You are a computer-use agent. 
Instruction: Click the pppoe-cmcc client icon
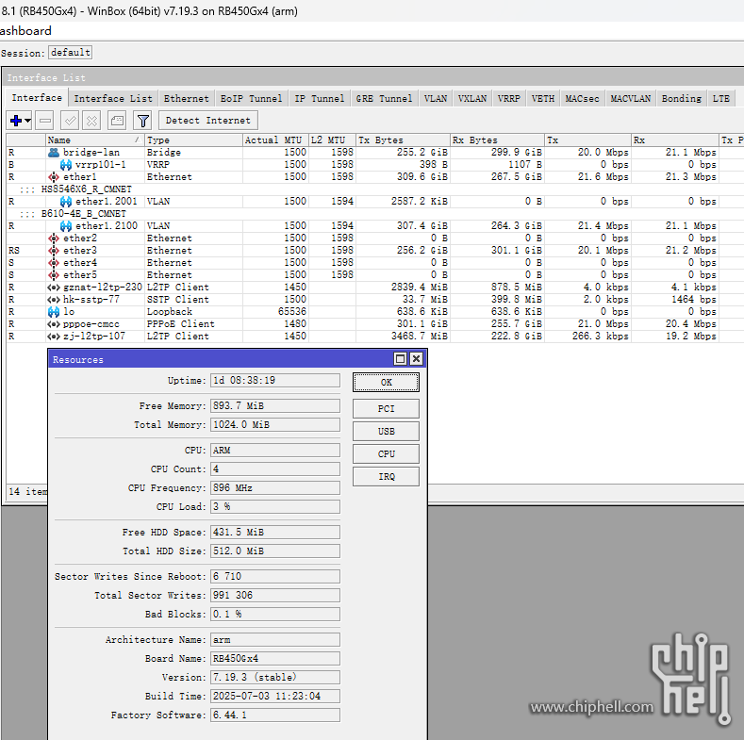point(54,324)
